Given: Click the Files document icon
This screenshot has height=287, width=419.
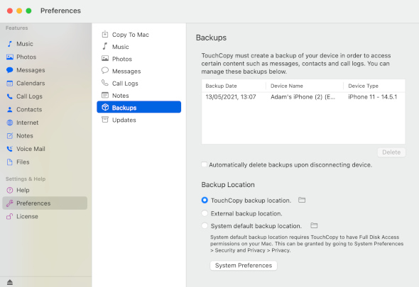Looking at the screenshot, I should (10, 162).
